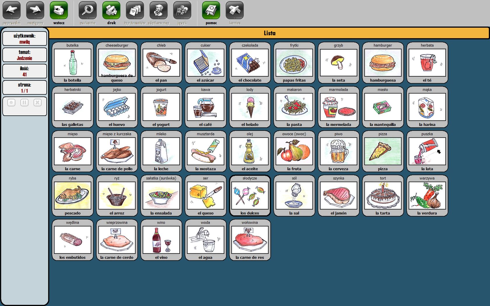Image resolution: width=490 pixels, height=306 pixels.
Task: Click the temat Jedzenie panel
Action: click(x=25, y=55)
